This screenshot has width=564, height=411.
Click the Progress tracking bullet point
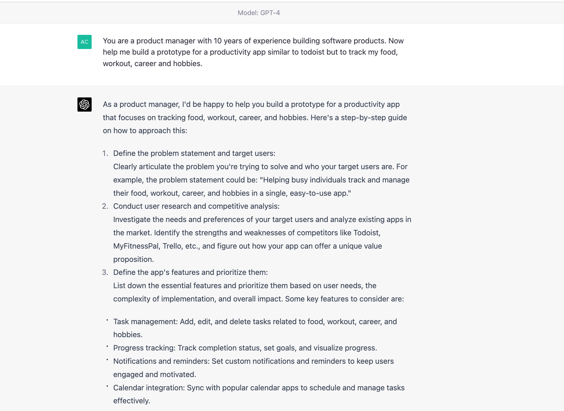coord(245,348)
